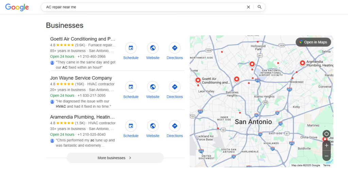Screen dimensions: 348x175
Task: Open Website icon for Jon Wayne Service Company
Action: click(x=153, y=87)
